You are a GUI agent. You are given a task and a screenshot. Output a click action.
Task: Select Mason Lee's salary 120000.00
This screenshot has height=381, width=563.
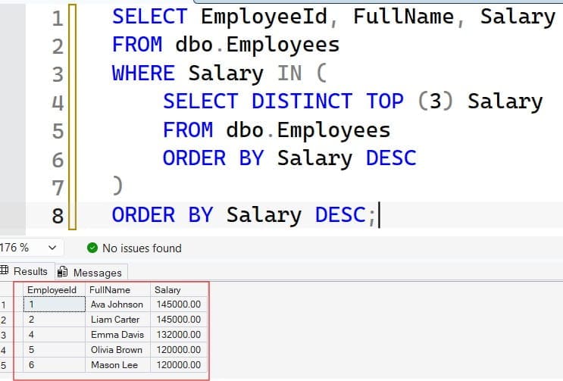179,365
